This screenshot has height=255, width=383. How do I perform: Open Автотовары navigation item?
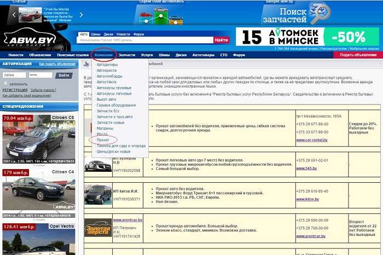coord(203,55)
